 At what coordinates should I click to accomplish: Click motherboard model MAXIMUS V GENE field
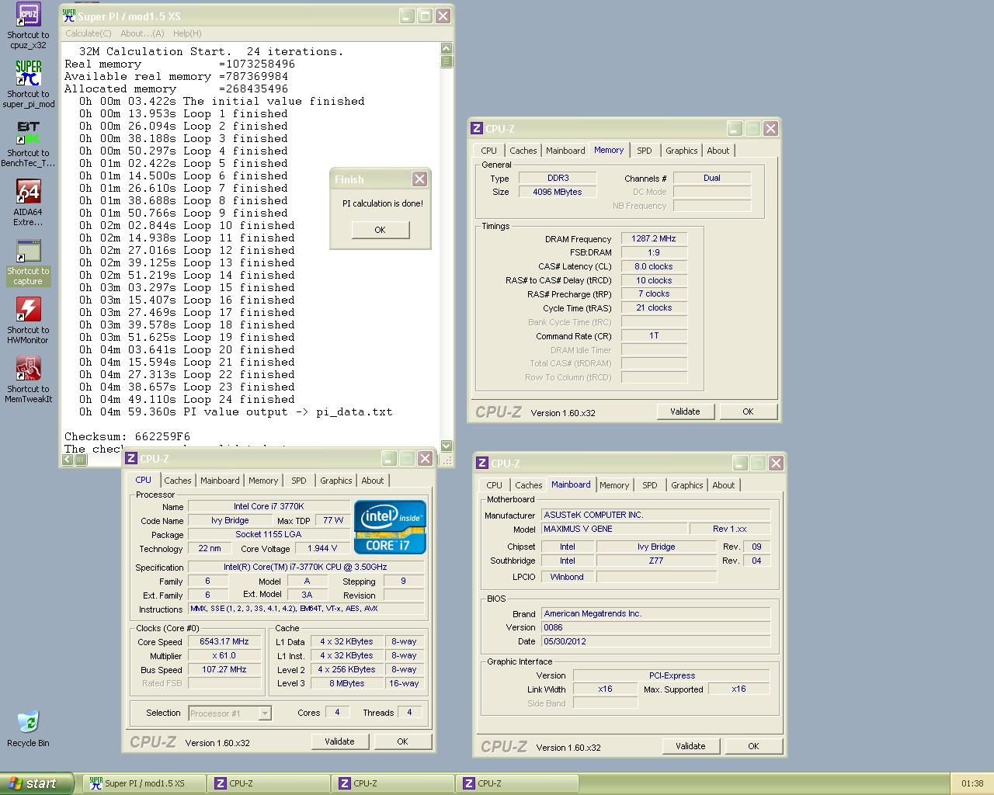[613, 529]
